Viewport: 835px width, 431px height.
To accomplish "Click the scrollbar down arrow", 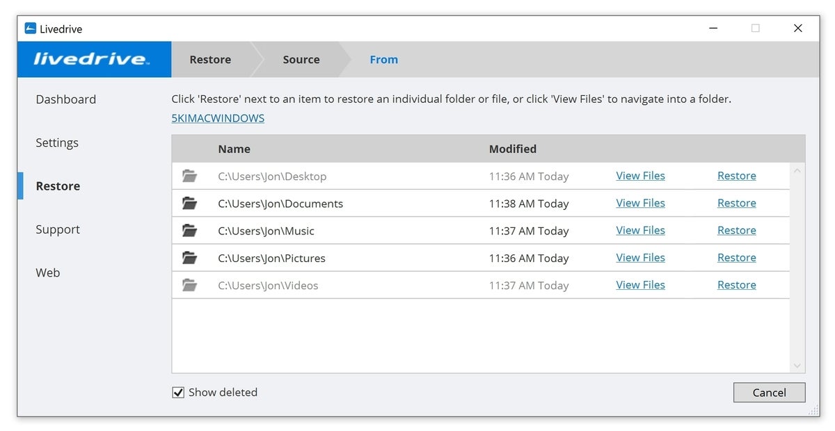I will pos(797,366).
